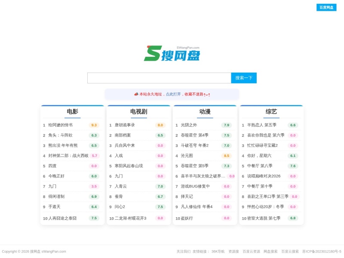This screenshot has height=258, width=344.
Task: Open movie 给阿嬷的情书
Action: (x=60, y=125)
